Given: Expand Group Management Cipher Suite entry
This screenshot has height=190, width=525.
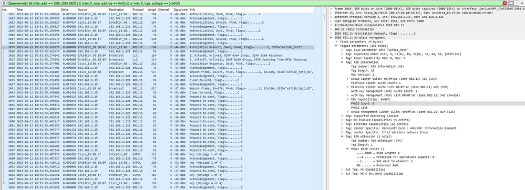Looking at the screenshot, I should point(347,112).
